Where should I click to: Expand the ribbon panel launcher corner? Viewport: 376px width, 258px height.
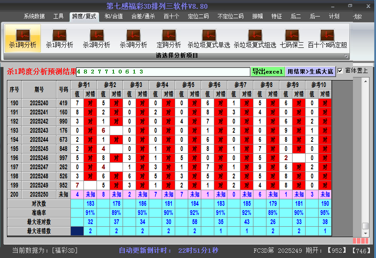(346, 56)
